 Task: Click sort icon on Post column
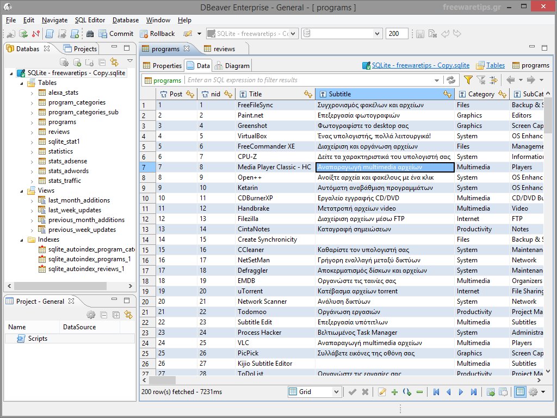190,94
